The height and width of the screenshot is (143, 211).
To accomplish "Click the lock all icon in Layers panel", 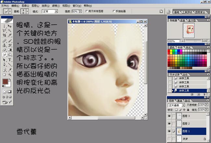I will point(188,110).
